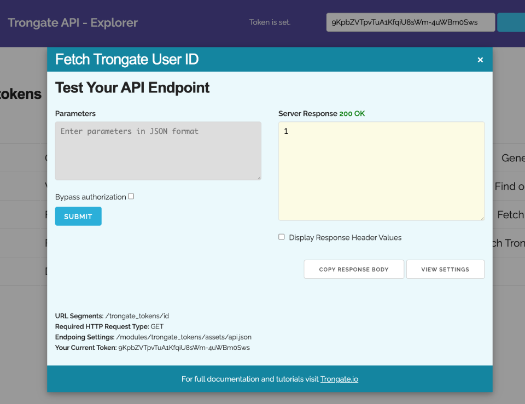
Task: Click the Test Your API Endpoint heading
Action: [x=132, y=87]
